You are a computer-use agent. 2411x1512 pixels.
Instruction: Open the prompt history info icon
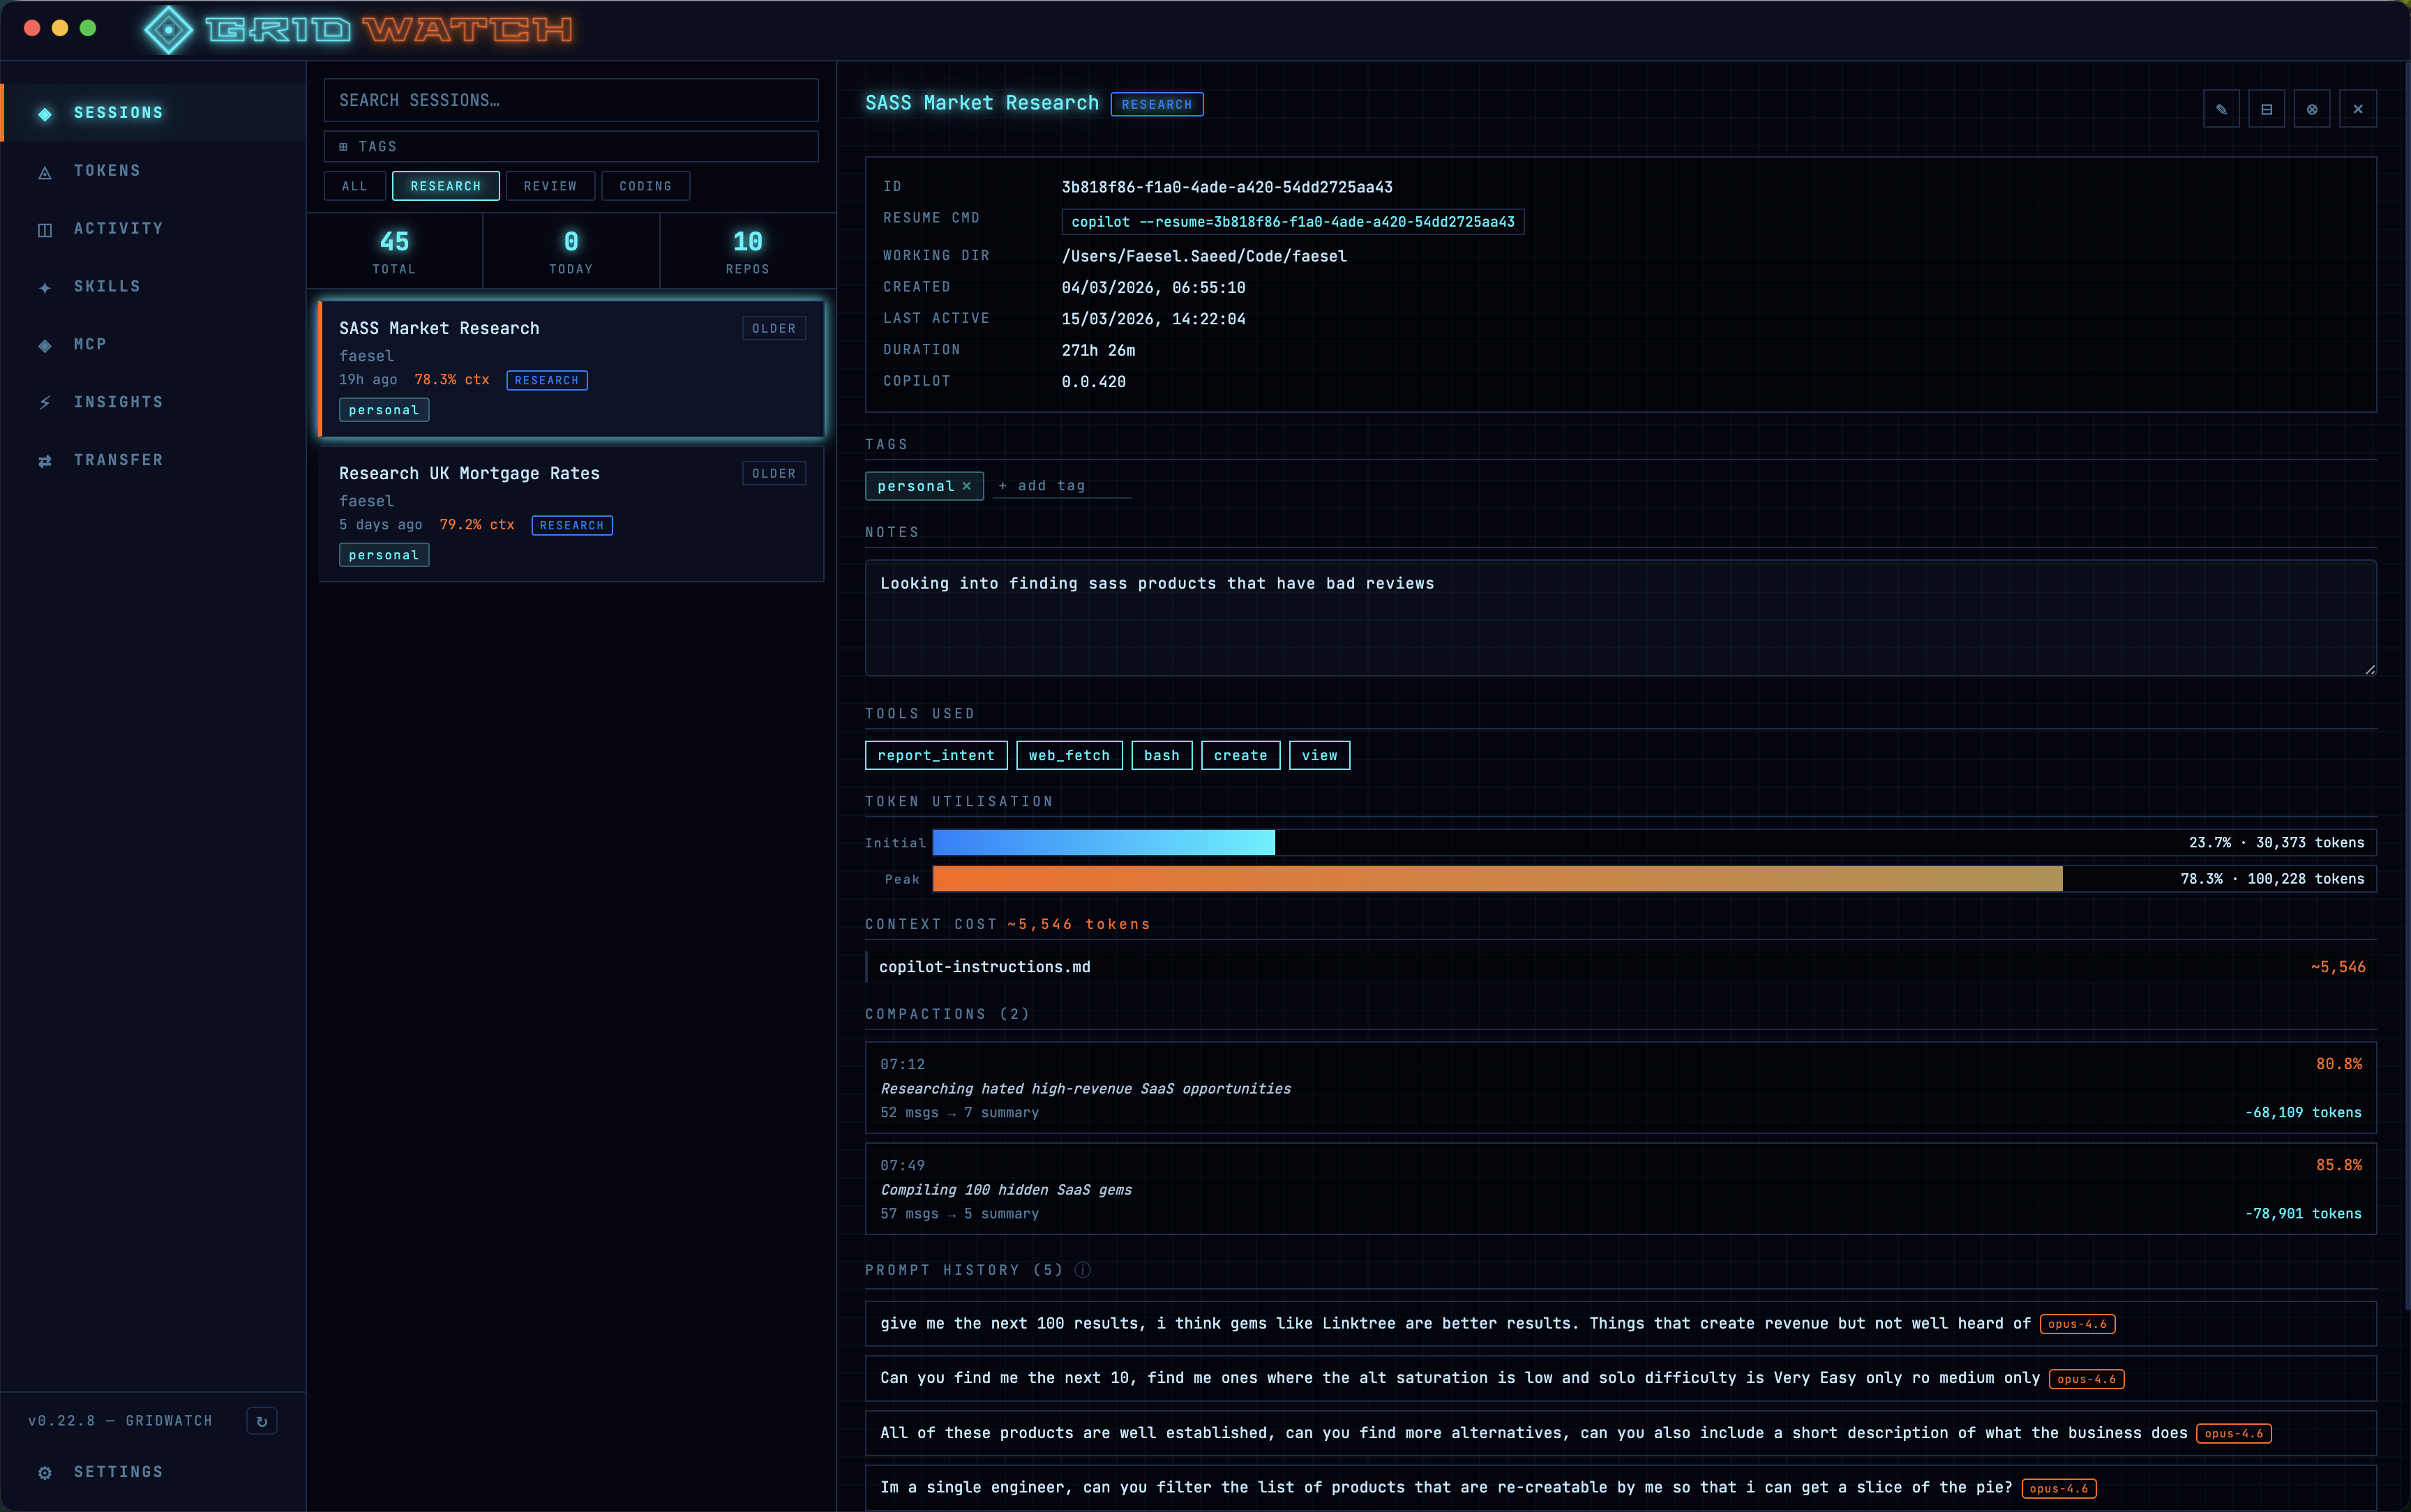coord(1082,1270)
